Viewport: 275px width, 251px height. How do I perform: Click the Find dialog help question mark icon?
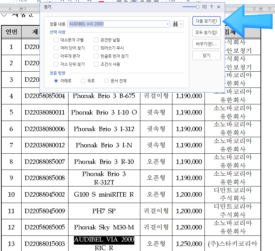(212, 7)
